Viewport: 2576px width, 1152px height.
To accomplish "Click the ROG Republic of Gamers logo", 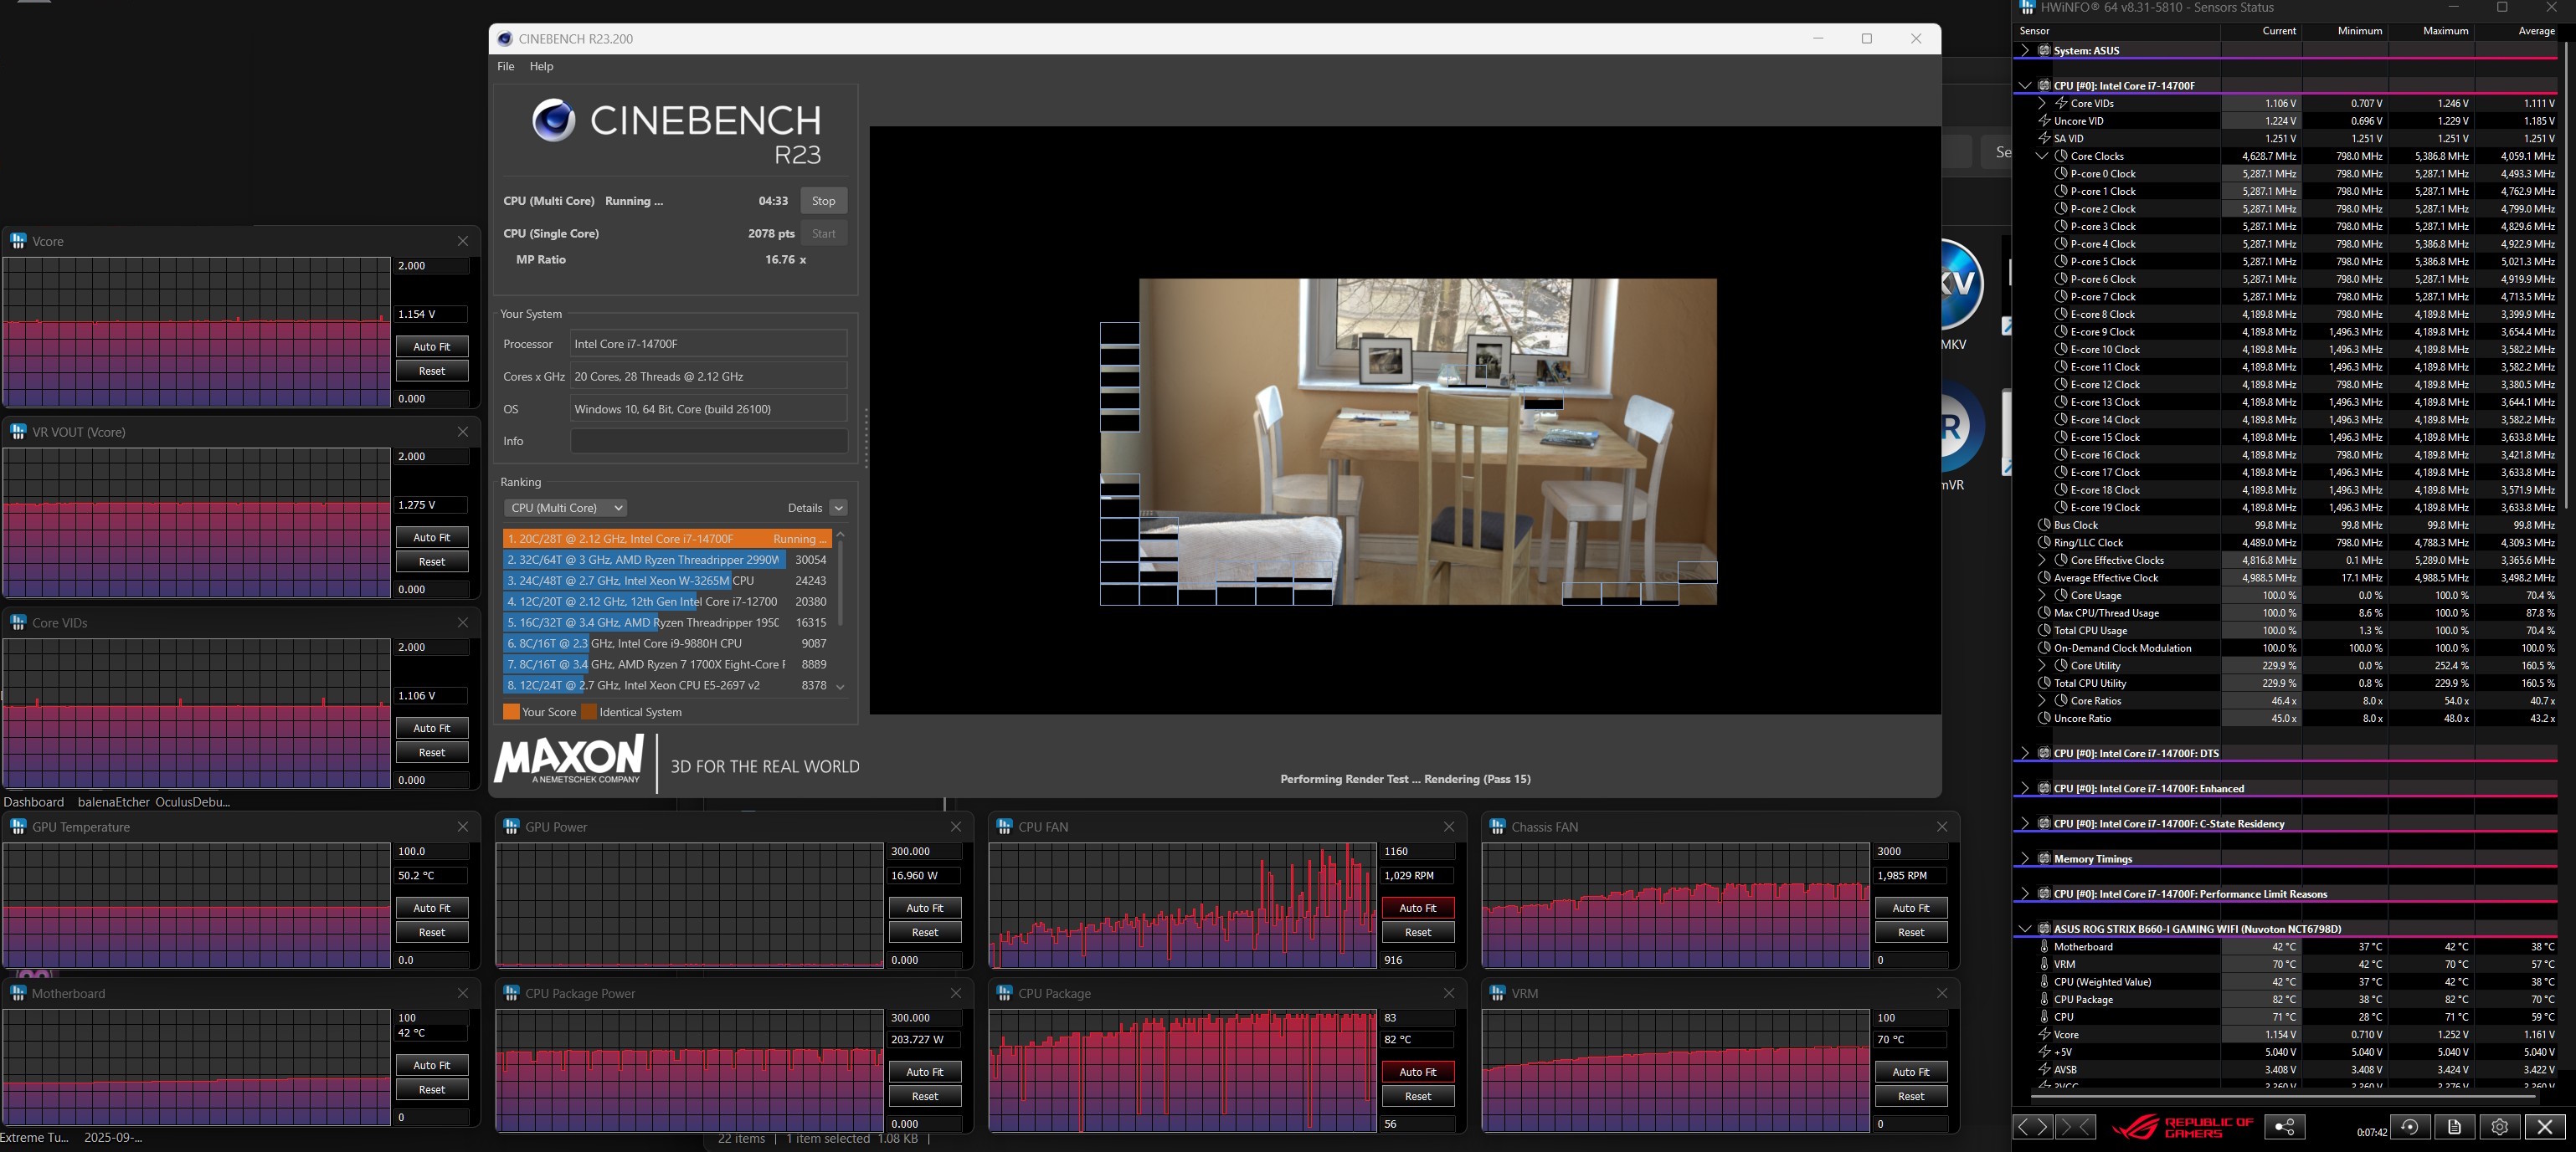I will click(2184, 1127).
